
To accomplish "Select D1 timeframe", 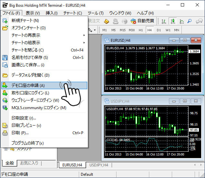I will coord(159,30).
